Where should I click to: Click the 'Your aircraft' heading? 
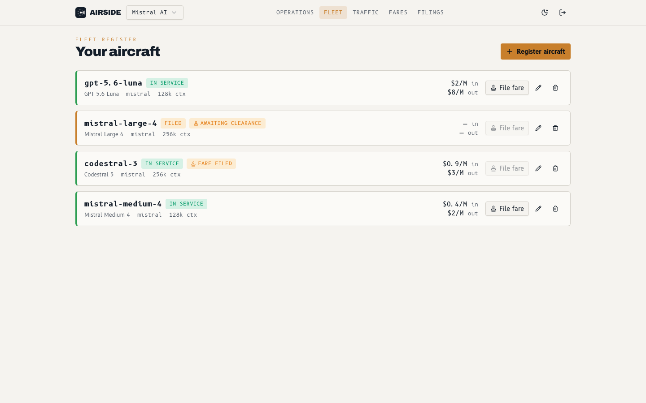tap(118, 51)
